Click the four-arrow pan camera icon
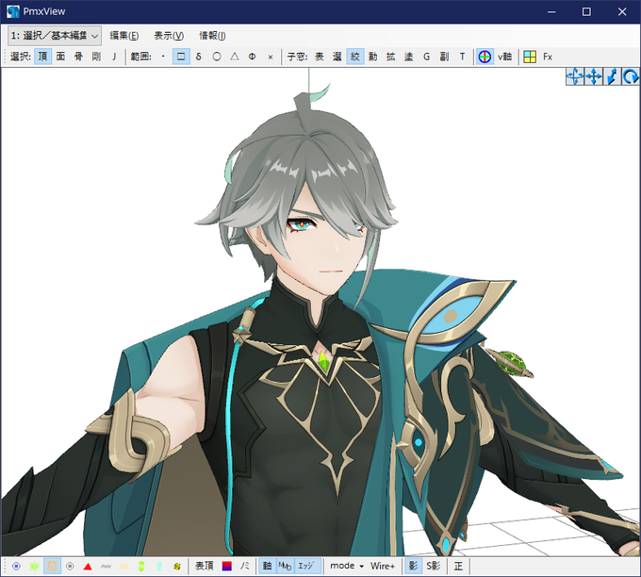The height and width of the screenshot is (577, 641). pyautogui.click(x=594, y=76)
